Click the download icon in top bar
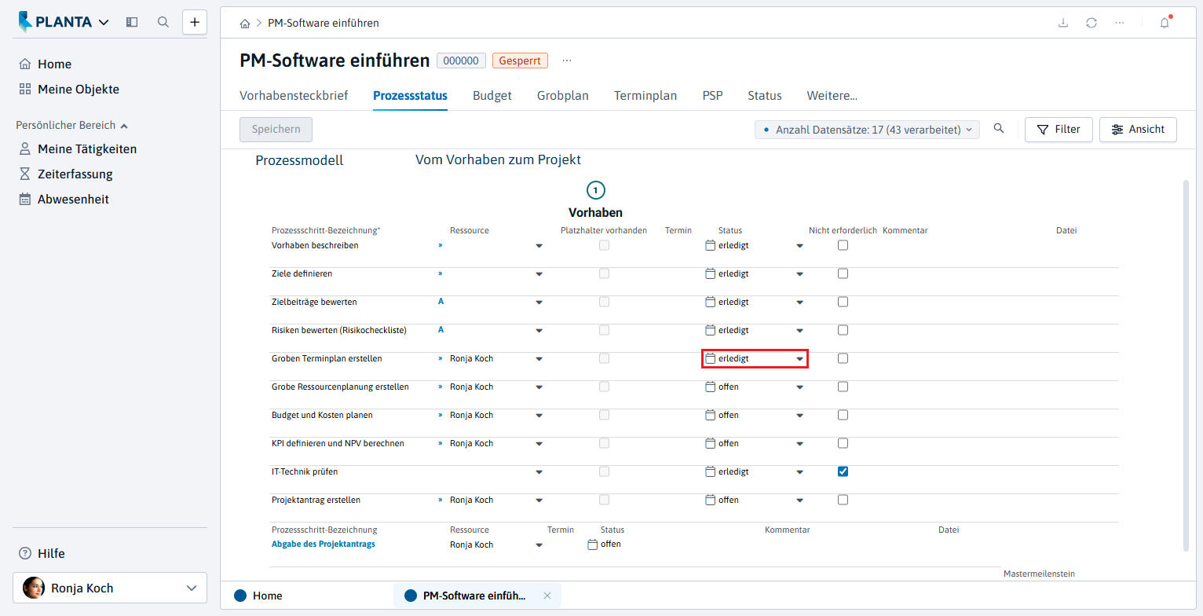The image size is (1203, 616). click(x=1063, y=23)
